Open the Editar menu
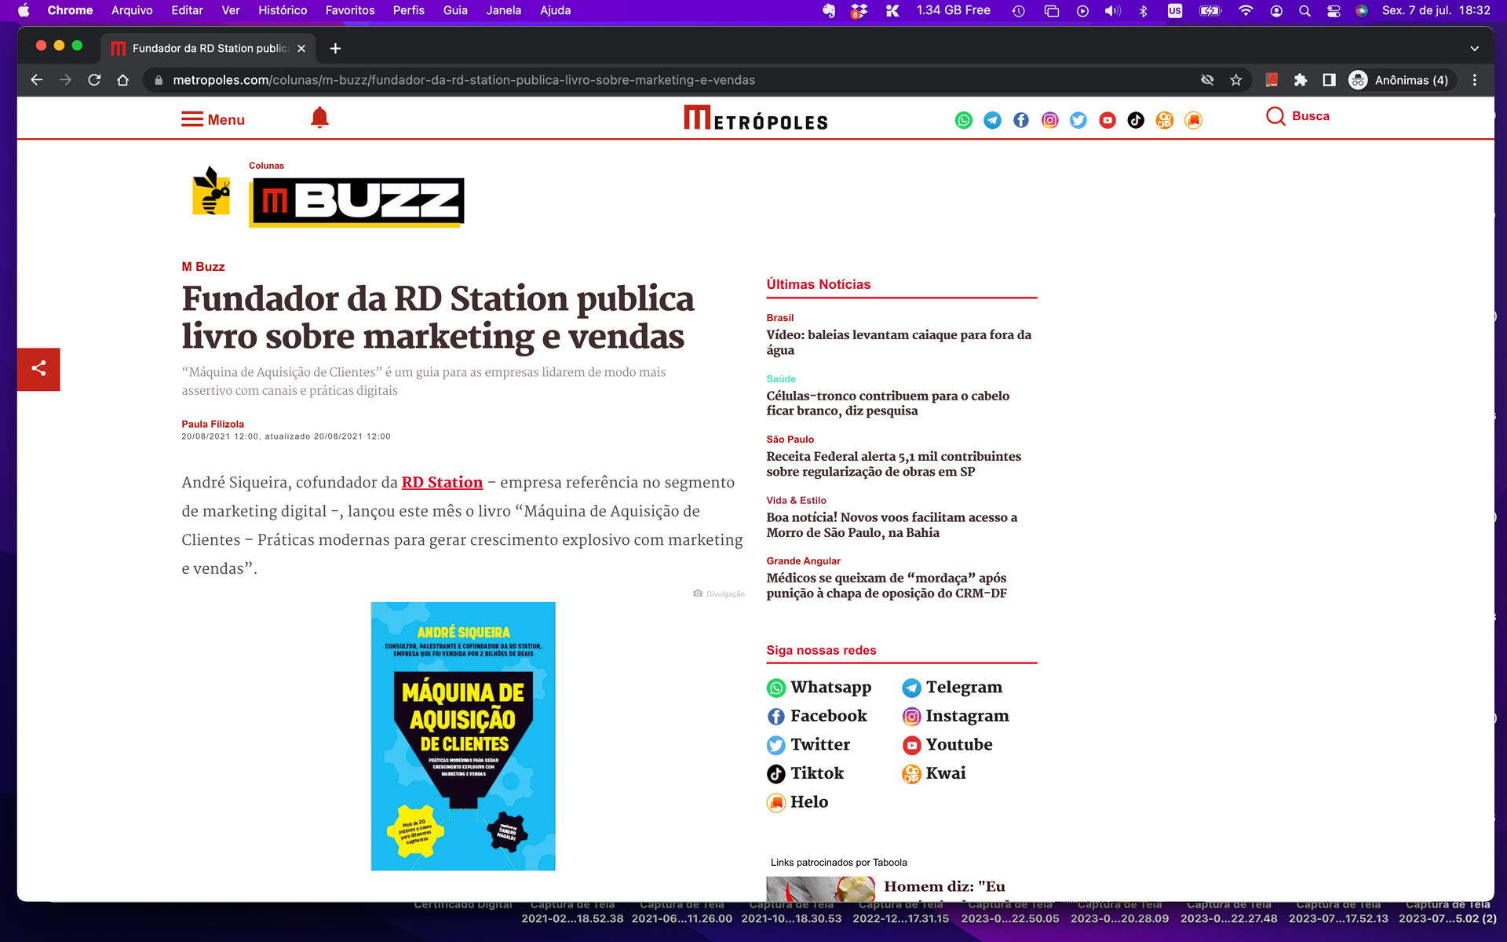The width and height of the screenshot is (1507, 942). [187, 11]
